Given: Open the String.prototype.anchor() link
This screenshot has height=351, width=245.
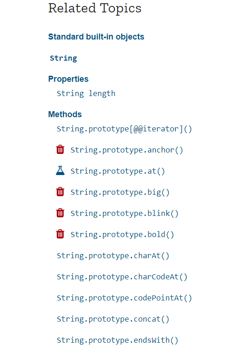Looking at the screenshot, I should (x=127, y=150).
